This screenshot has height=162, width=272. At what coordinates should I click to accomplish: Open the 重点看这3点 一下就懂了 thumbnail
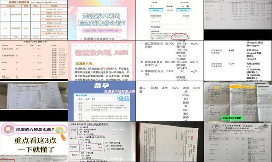point(34,142)
